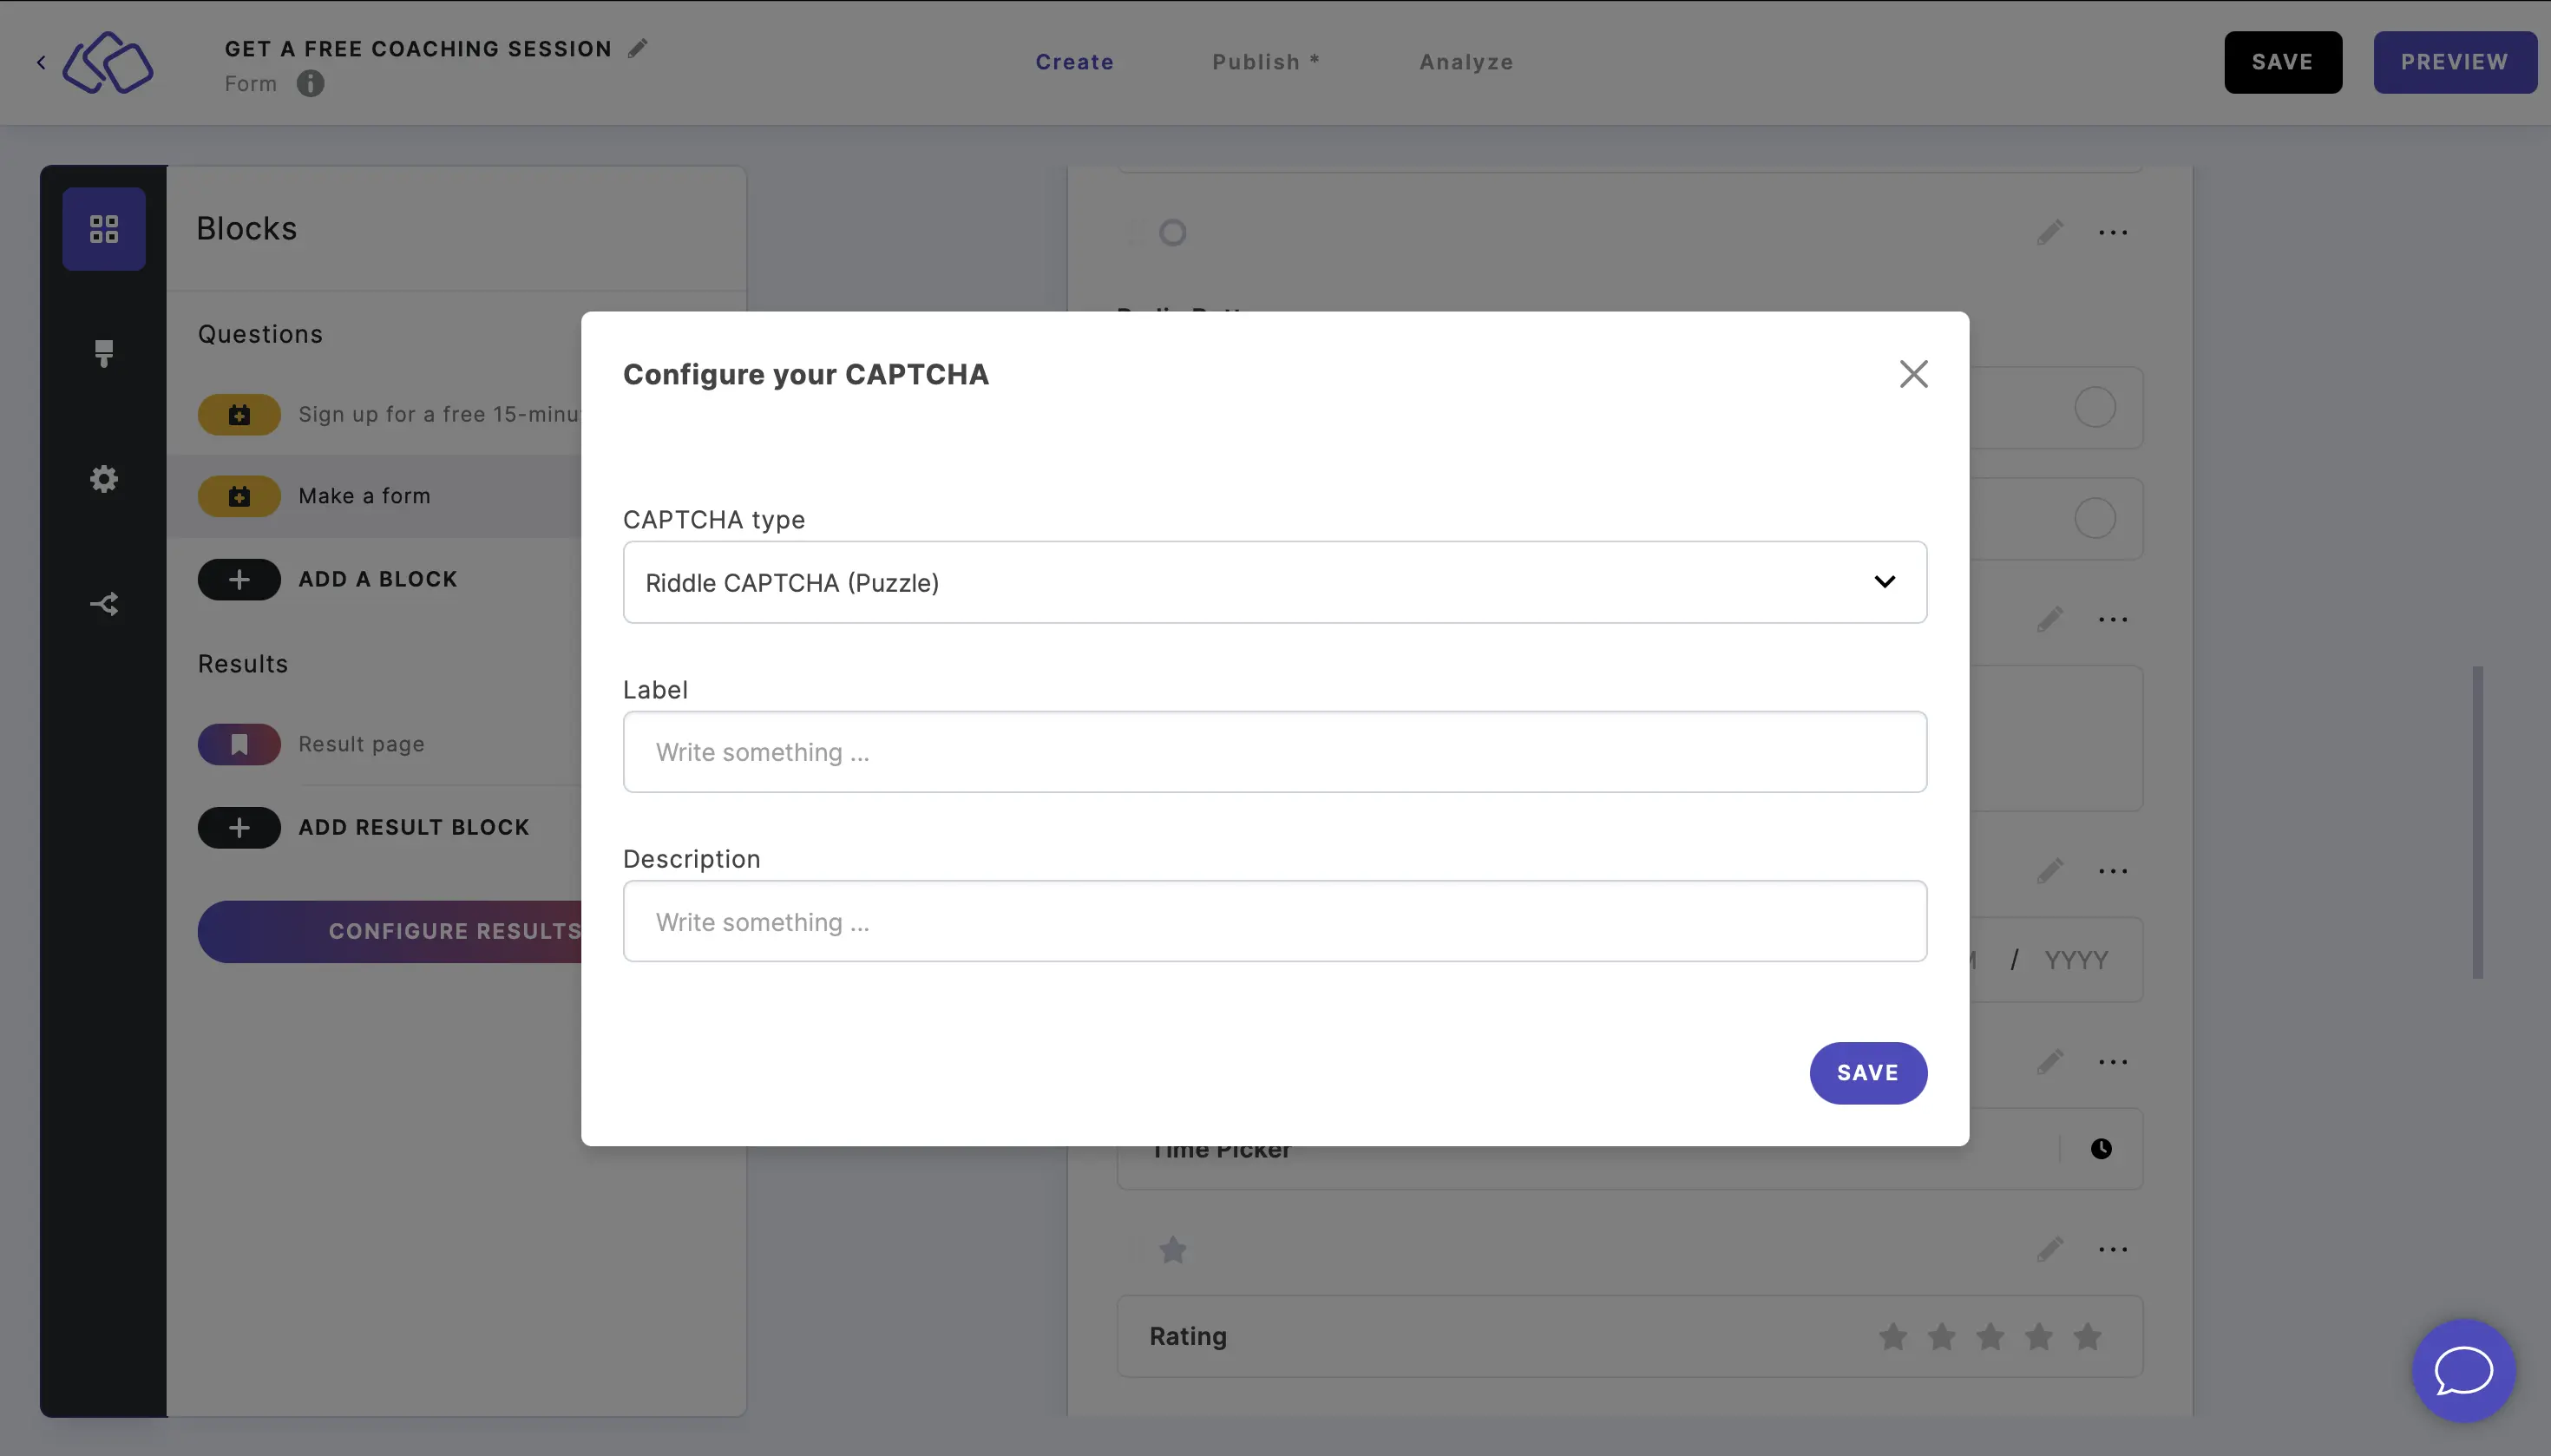2551x1456 pixels.
Task: Open the paint brush design sidebar icon
Action: coord(104,353)
